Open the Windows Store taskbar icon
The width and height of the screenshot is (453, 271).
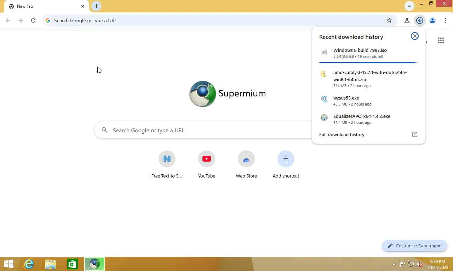pyautogui.click(x=73, y=264)
